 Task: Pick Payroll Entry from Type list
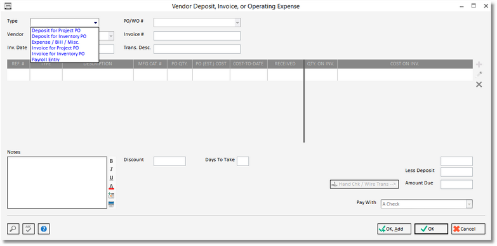46,60
